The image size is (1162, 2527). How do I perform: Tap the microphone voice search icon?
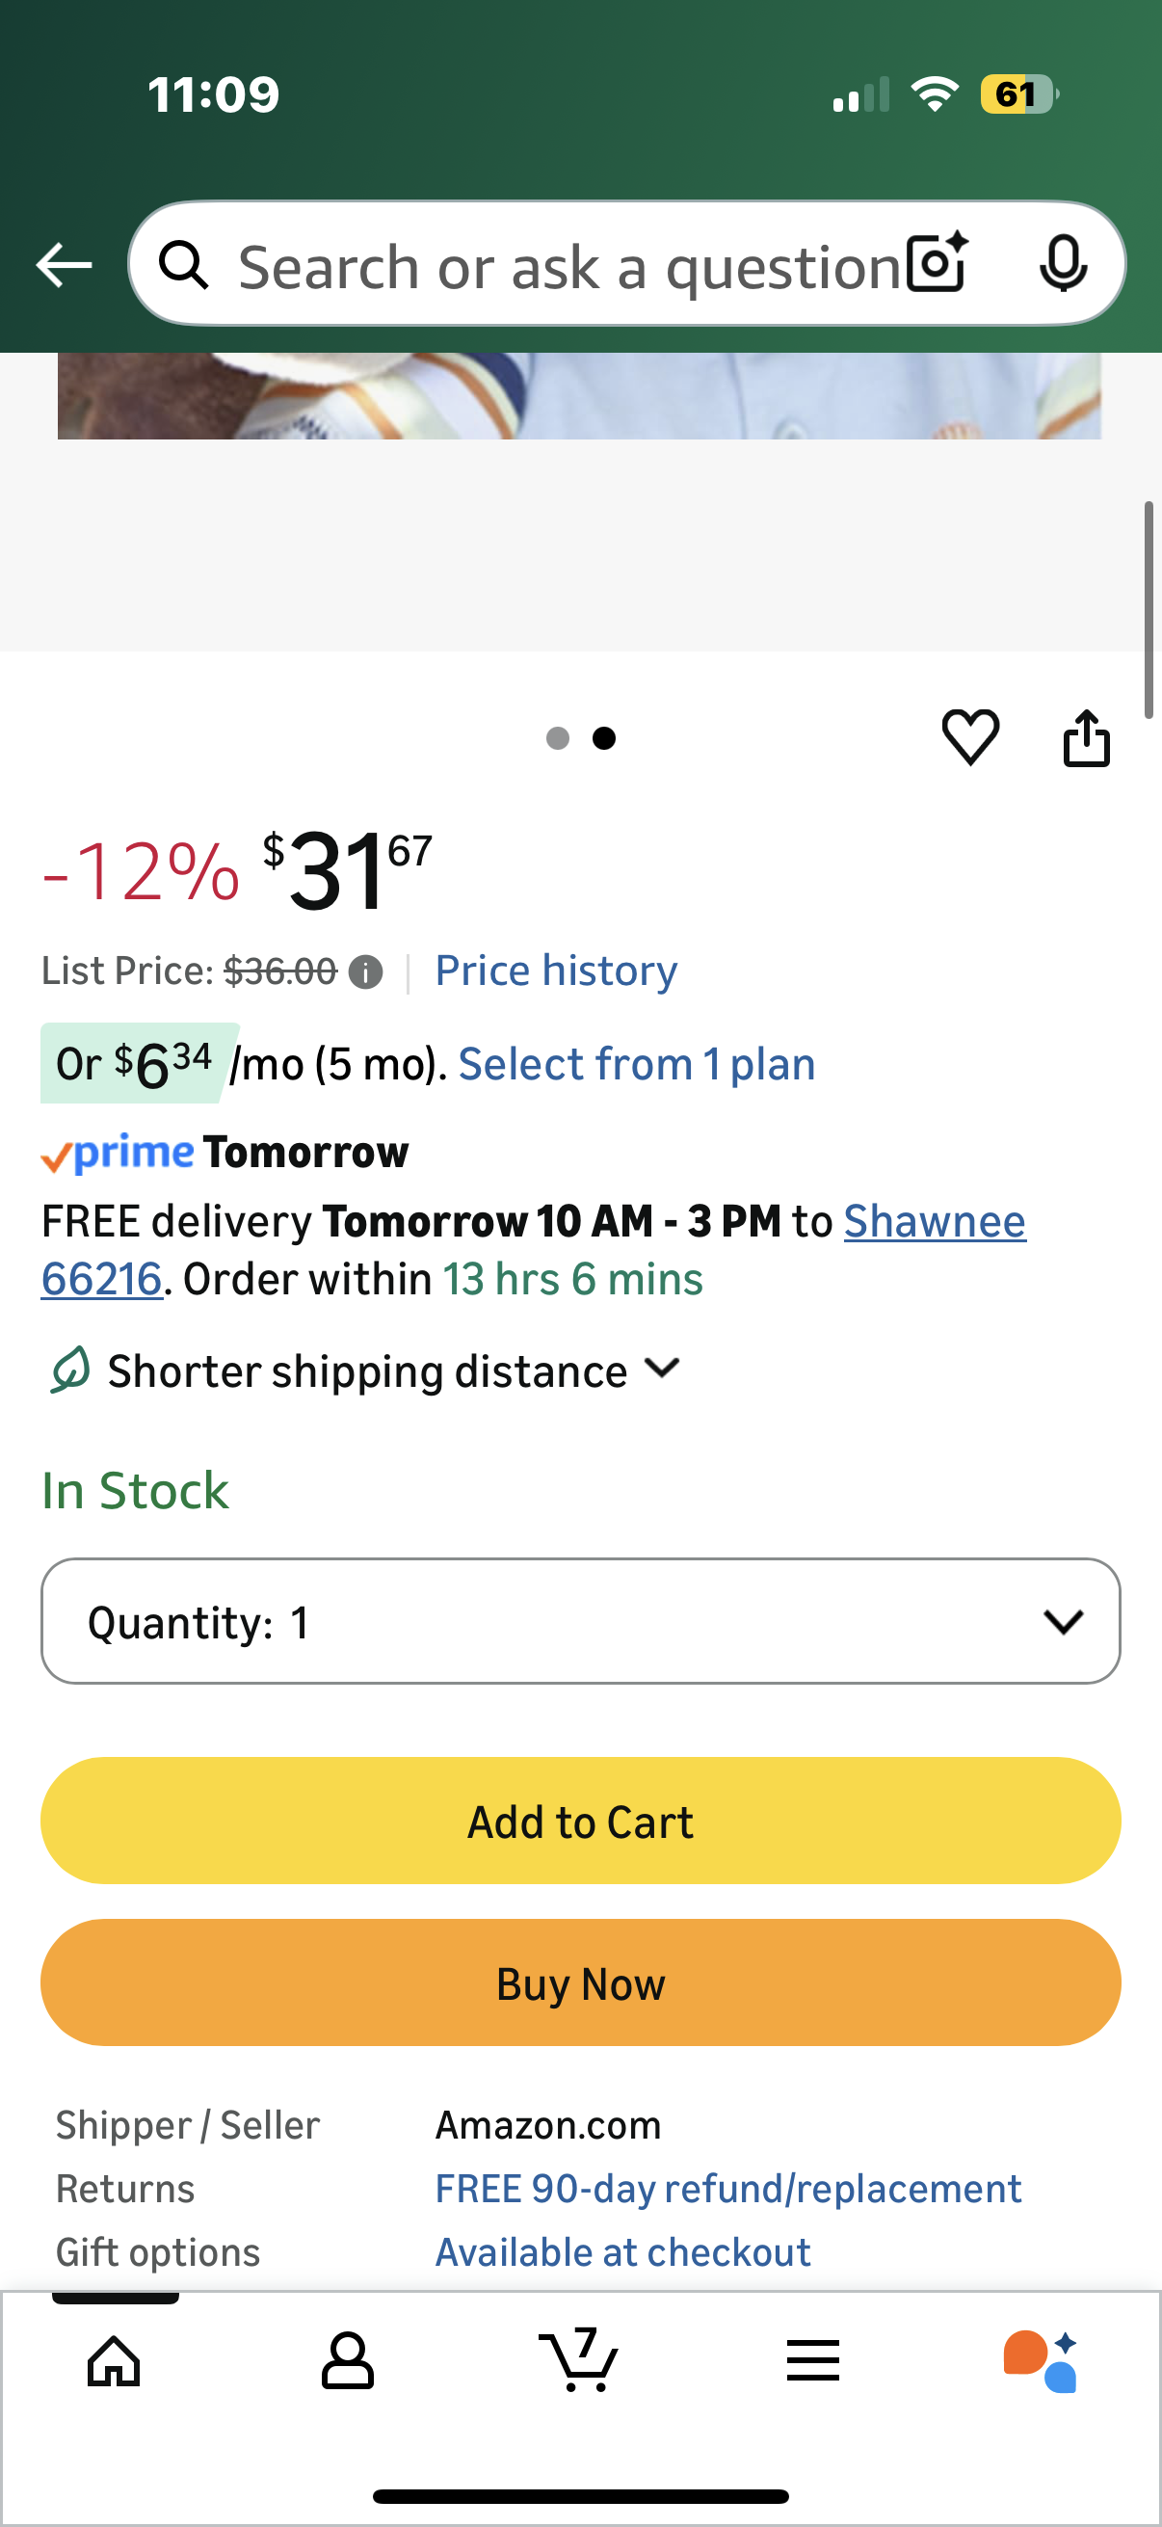point(1062,264)
